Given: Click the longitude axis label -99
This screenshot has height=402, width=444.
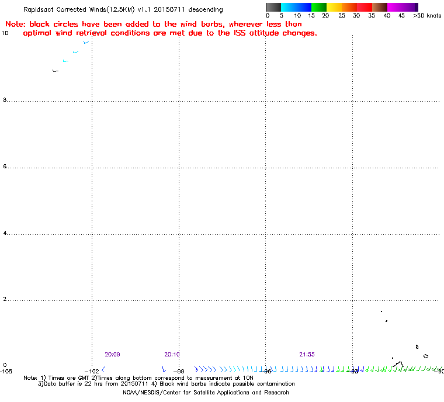Looking at the screenshot, I should click(x=179, y=371).
